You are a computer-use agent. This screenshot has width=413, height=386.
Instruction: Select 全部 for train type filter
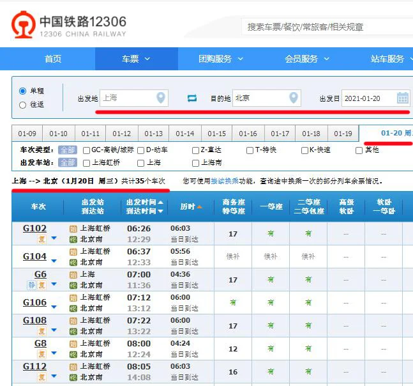[x=68, y=150]
